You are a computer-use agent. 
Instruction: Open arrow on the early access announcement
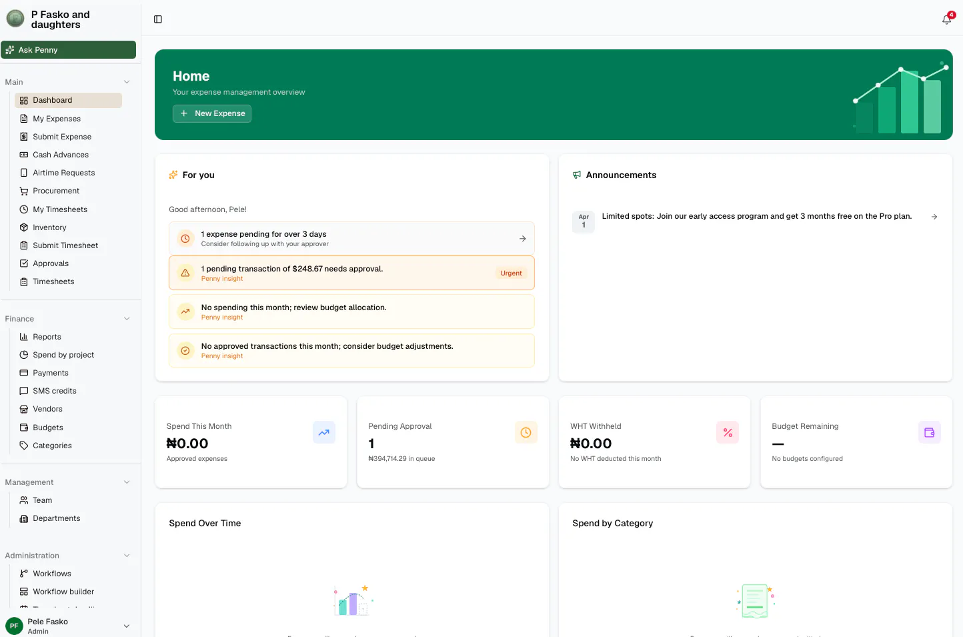coord(934,217)
